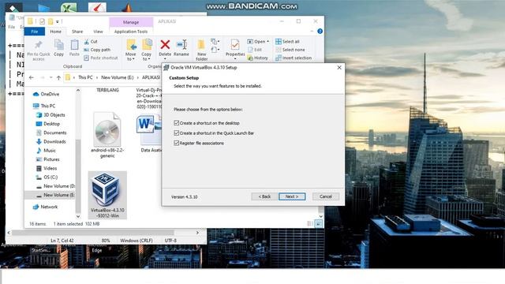Select This PC in navigation pane
505x284 pixels.
pos(44,106)
